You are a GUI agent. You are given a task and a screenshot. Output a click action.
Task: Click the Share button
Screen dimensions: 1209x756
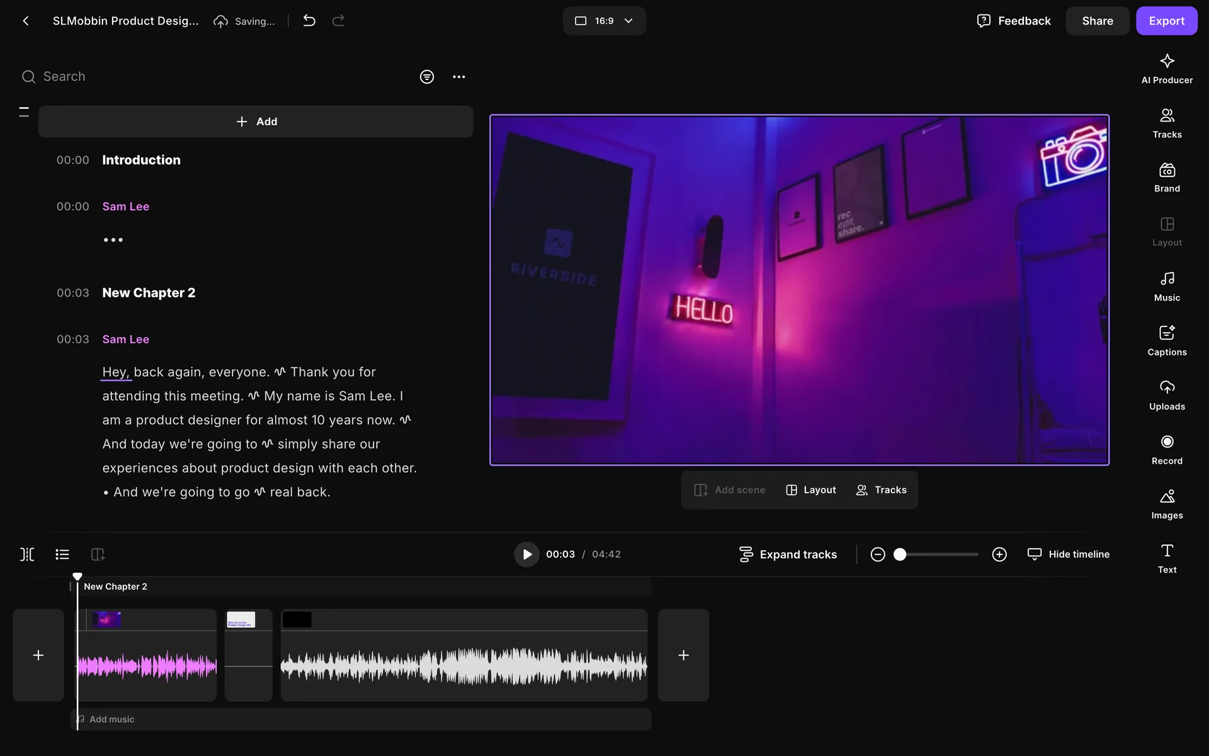[1097, 21]
